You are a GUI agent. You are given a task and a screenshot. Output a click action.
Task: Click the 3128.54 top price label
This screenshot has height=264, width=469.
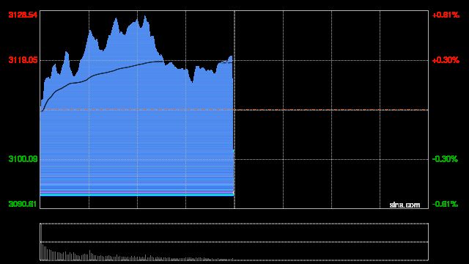(x=23, y=15)
